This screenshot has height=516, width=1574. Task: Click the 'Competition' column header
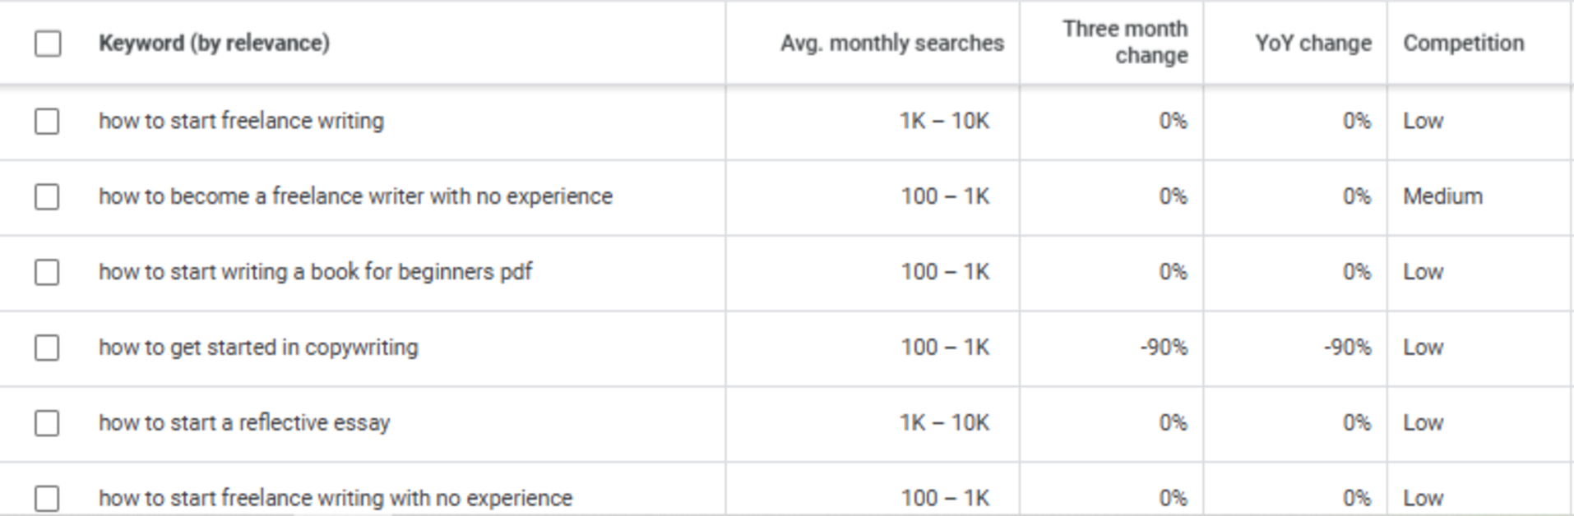[1463, 44]
